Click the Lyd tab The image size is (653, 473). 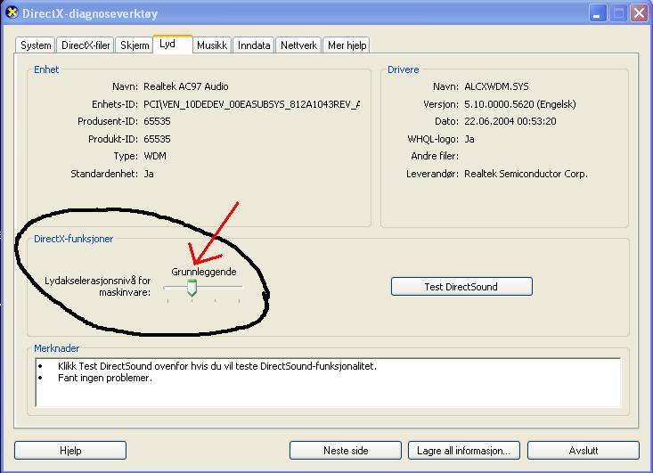pyautogui.click(x=173, y=45)
